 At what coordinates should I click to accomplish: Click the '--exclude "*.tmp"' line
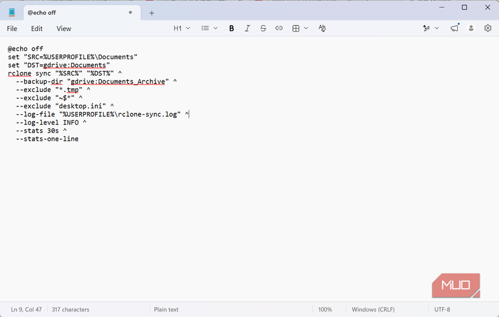coord(53,90)
